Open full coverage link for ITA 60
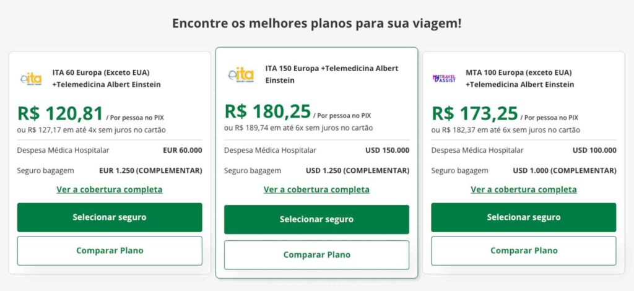634x291 pixels. pyautogui.click(x=110, y=189)
